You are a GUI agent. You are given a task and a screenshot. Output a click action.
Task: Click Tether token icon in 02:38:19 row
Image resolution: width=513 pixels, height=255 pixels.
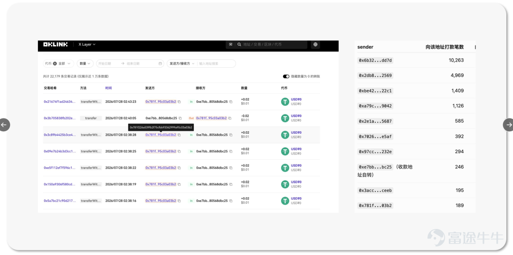click(x=285, y=184)
